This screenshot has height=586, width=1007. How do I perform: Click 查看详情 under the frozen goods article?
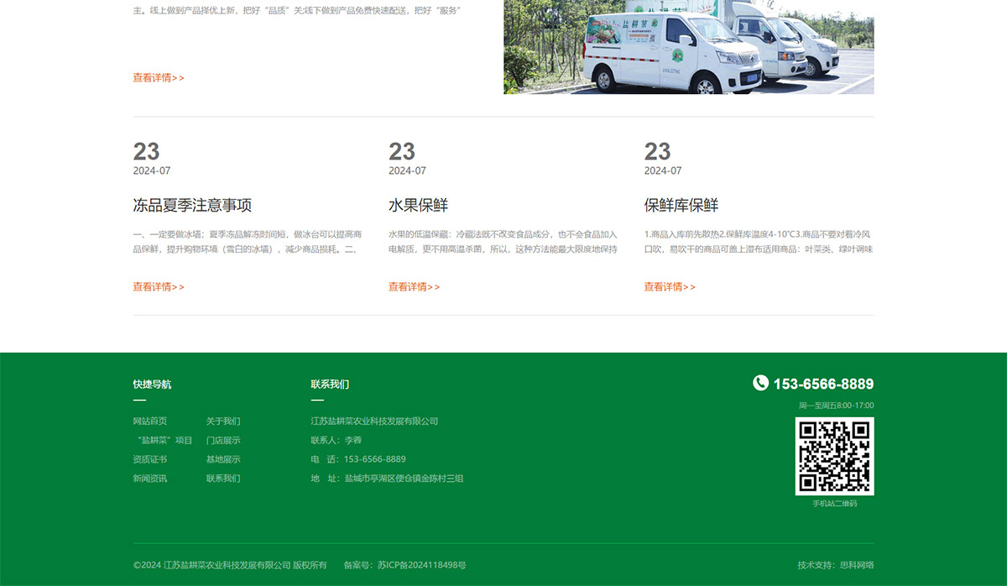pos(156,287)
